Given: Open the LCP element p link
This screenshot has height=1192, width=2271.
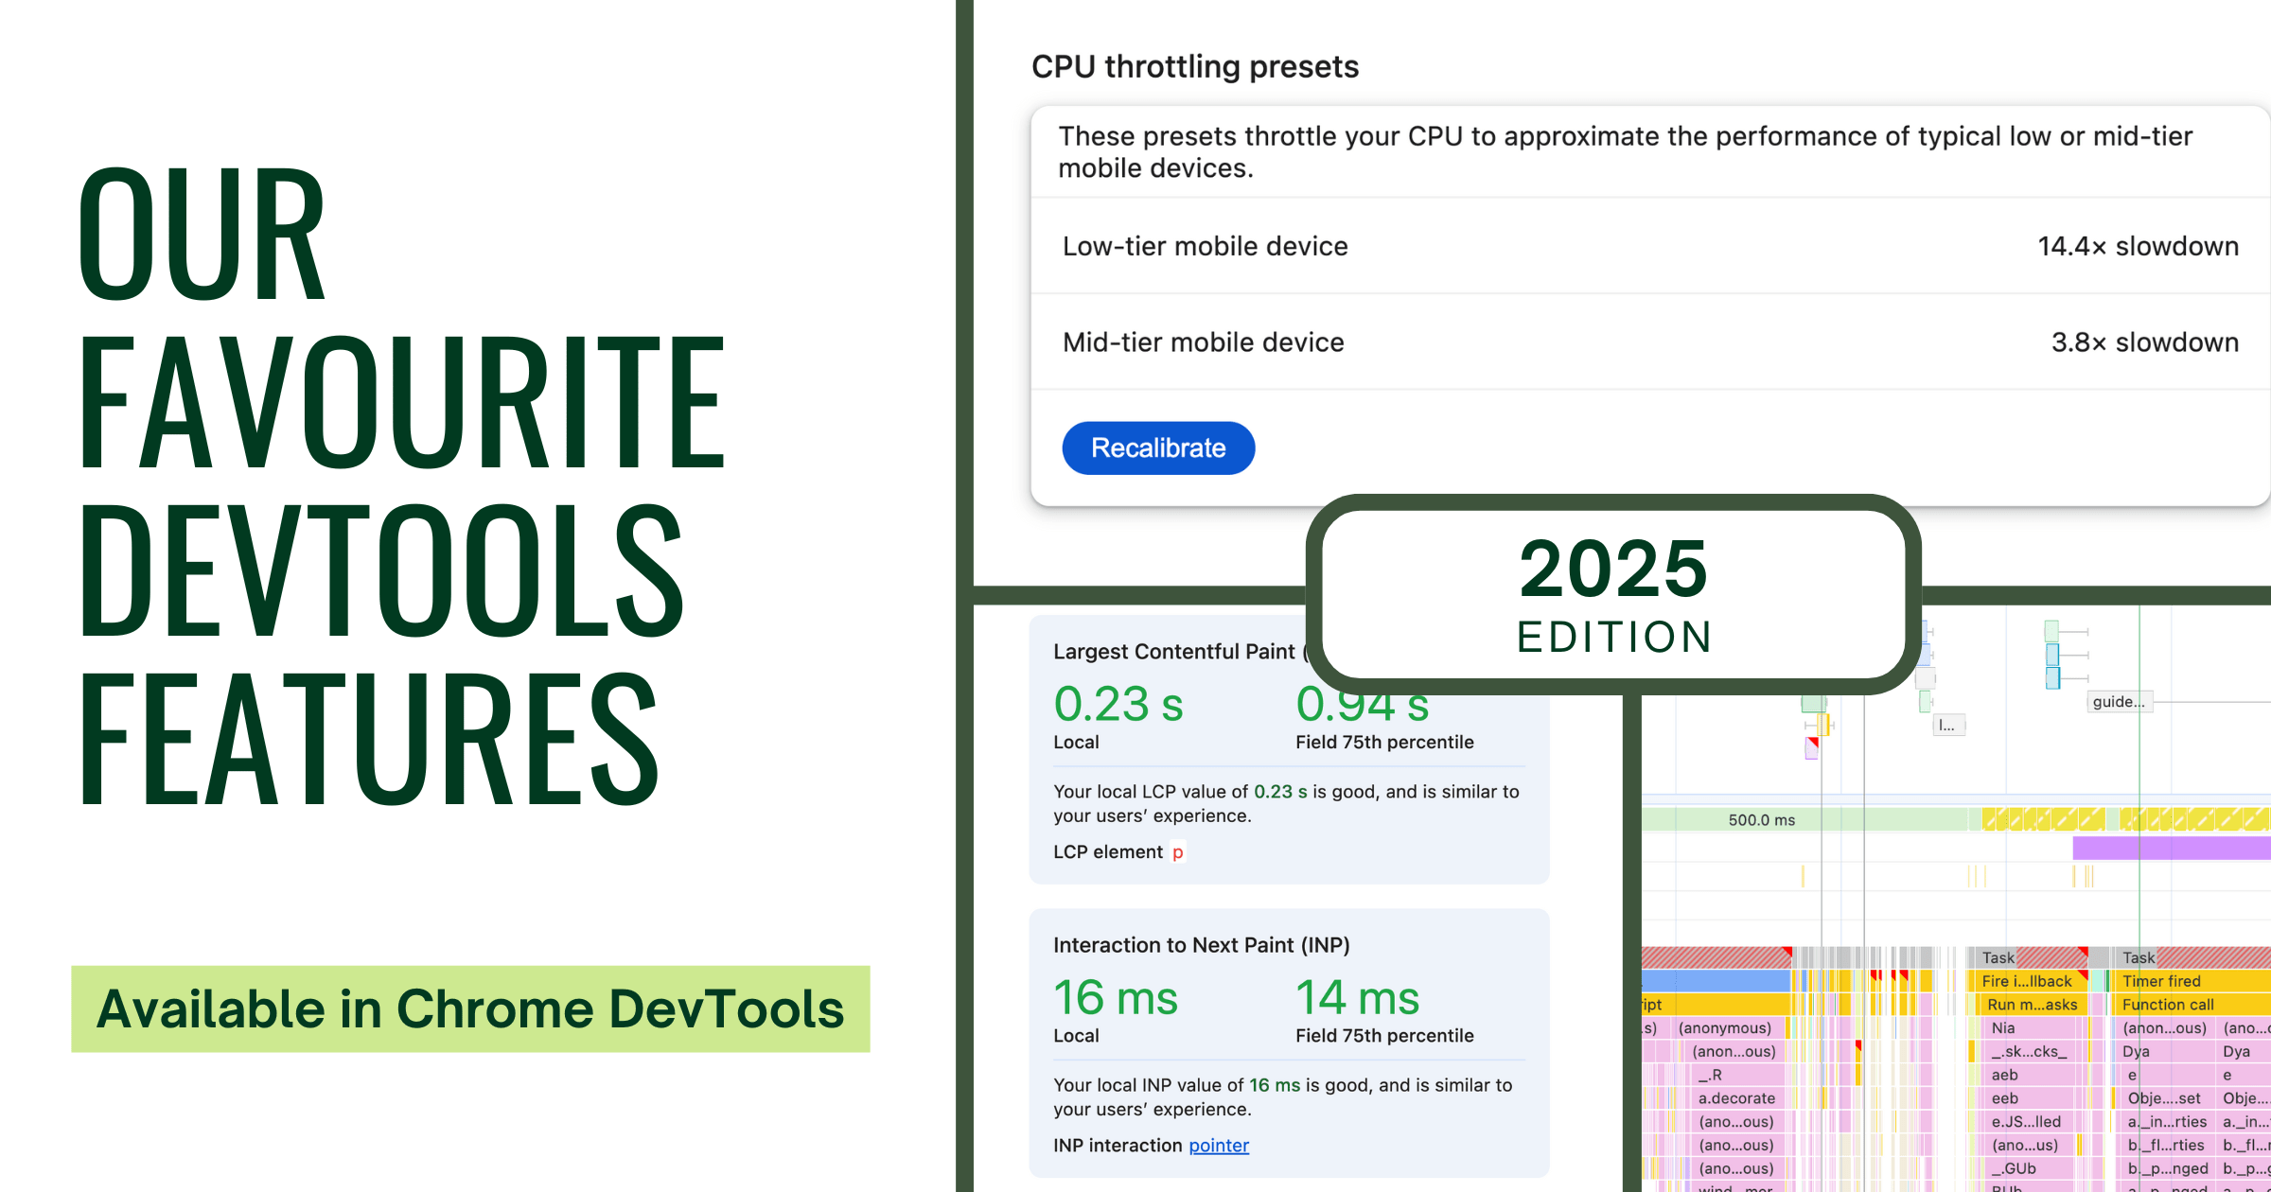Looking at the screenshot, I should pos(1177,852).
